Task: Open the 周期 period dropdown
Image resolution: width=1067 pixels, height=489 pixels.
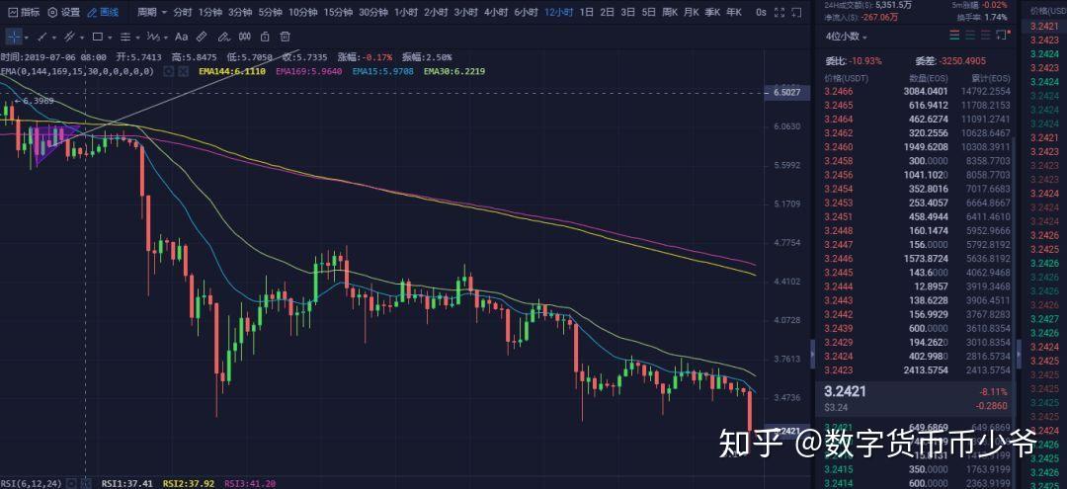Action: click(x=149, y=13)
